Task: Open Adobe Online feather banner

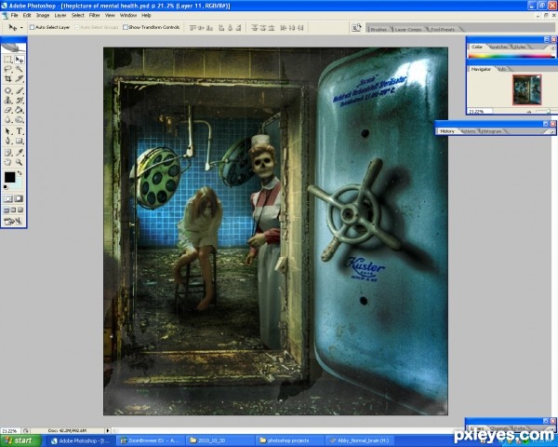Action: [13, 47]
